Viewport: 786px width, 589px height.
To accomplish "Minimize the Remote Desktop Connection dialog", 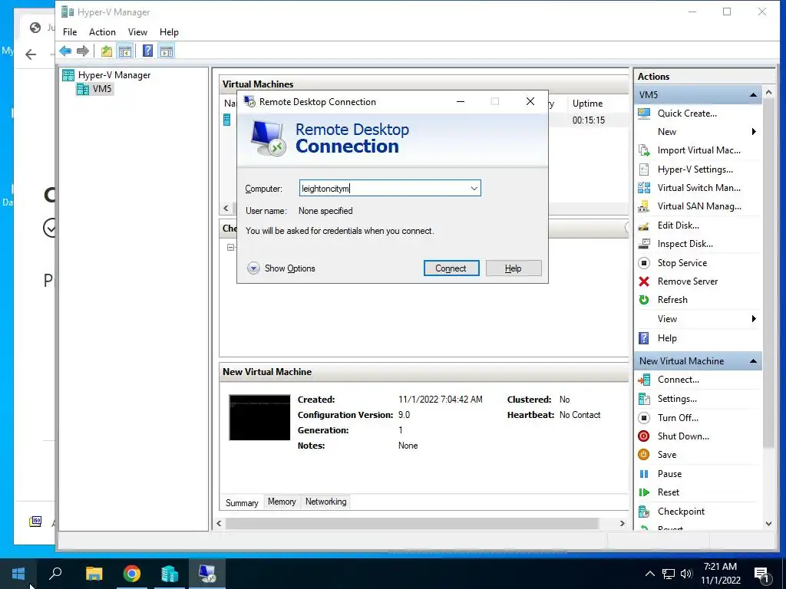I will click(x=461, y=102).
